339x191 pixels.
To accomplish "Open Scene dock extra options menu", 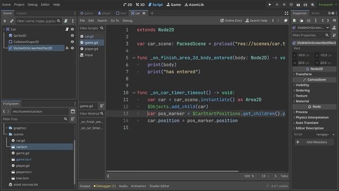I will pos(73,21).
